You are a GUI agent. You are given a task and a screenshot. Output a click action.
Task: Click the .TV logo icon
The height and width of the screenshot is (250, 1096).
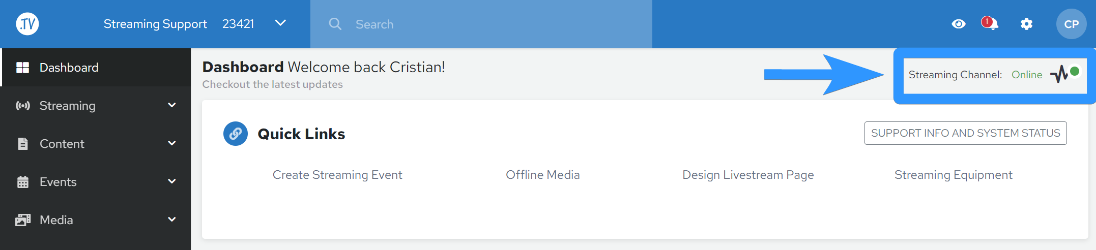point(27,24)
